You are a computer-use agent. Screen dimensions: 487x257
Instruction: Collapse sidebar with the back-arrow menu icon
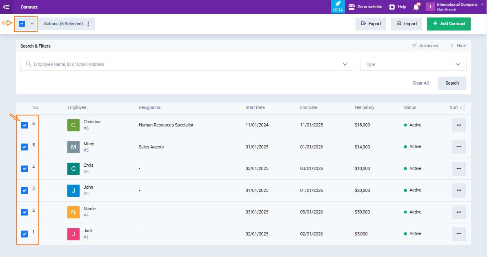6,7
